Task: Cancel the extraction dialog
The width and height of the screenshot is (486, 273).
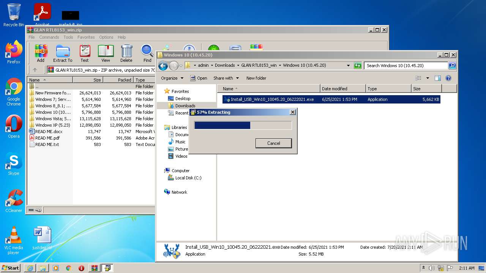Action: pos(273,143)
